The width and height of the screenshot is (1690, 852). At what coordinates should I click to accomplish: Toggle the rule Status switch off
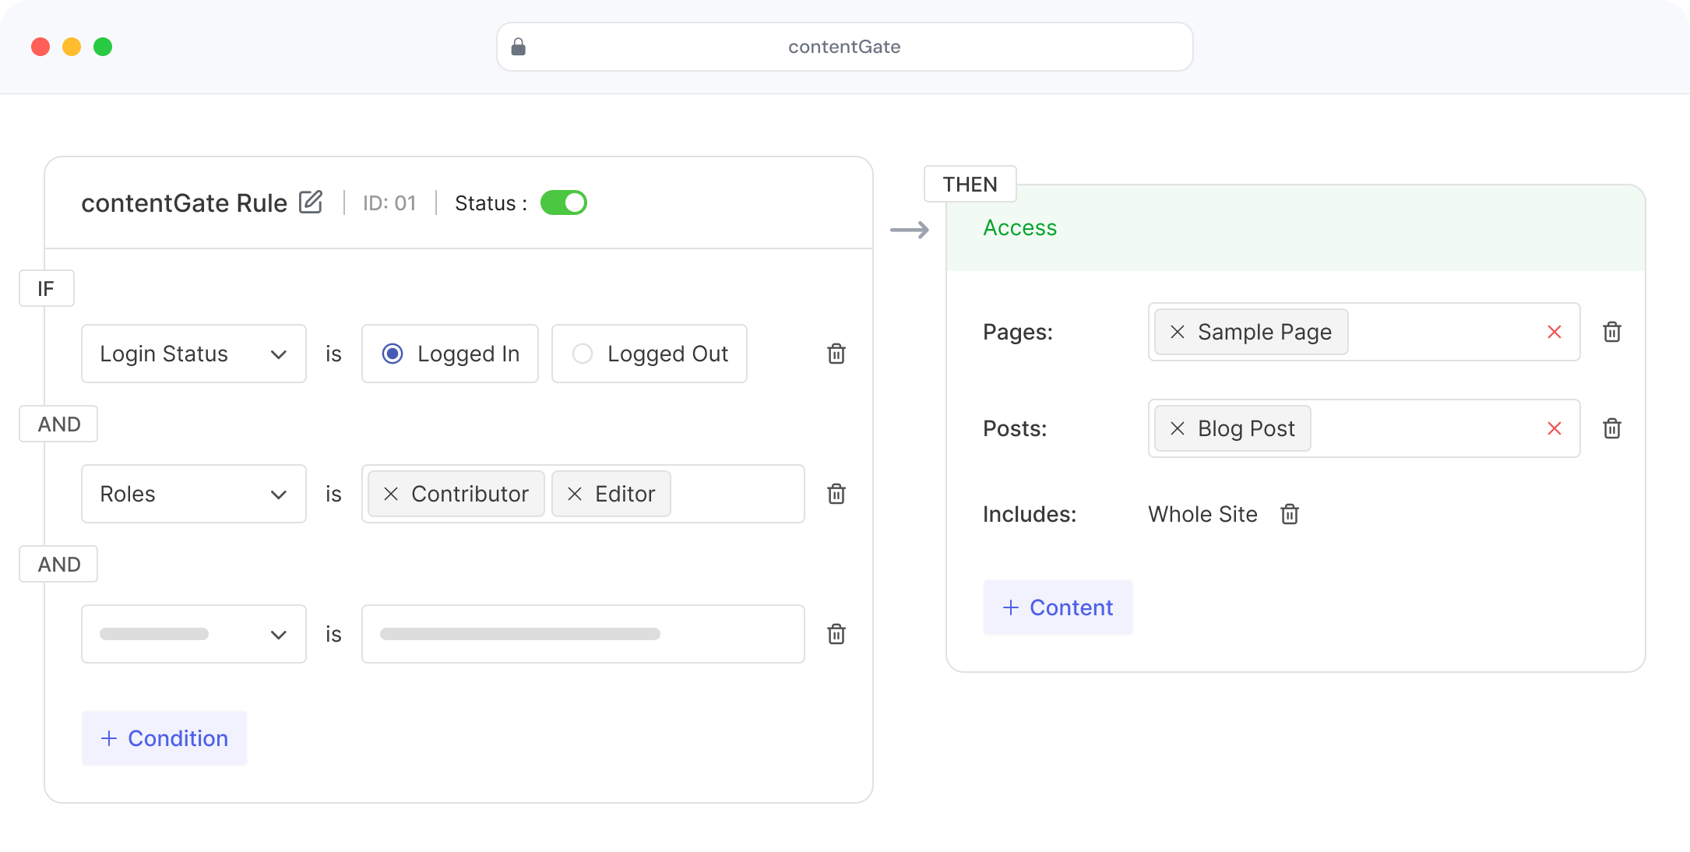563,202
